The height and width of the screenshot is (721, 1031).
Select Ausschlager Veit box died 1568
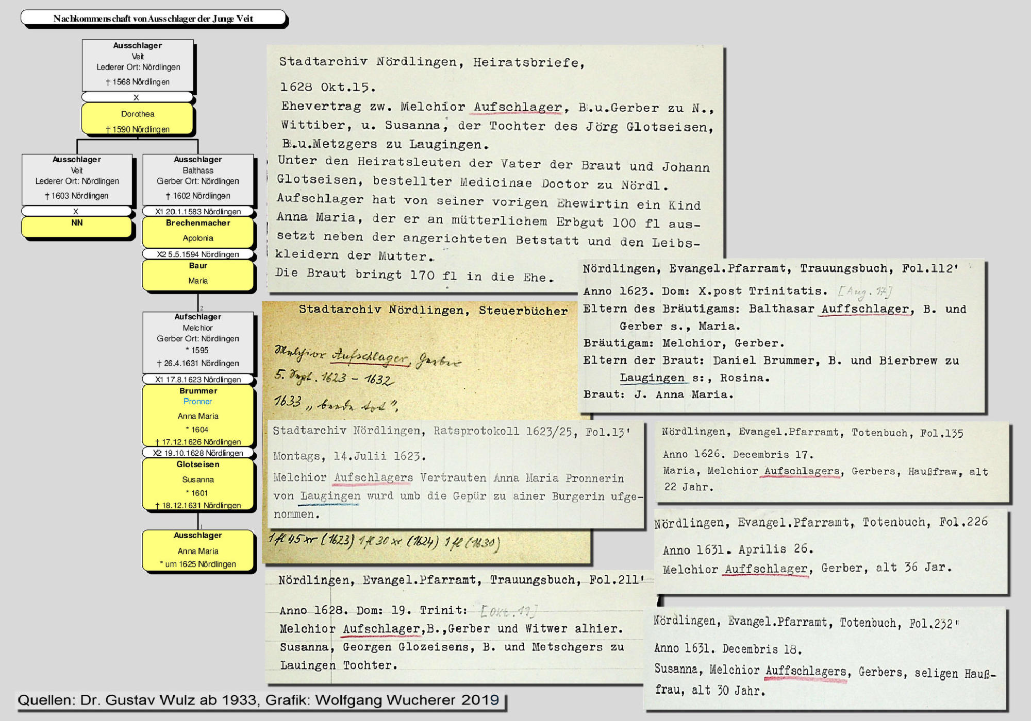pyautogui.click(x=138, y=64)
